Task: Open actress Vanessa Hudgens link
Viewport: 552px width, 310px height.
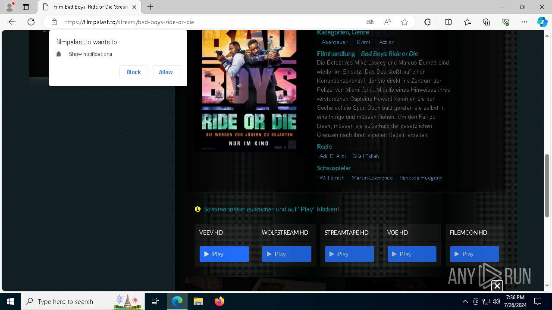Action: [421, 178]
